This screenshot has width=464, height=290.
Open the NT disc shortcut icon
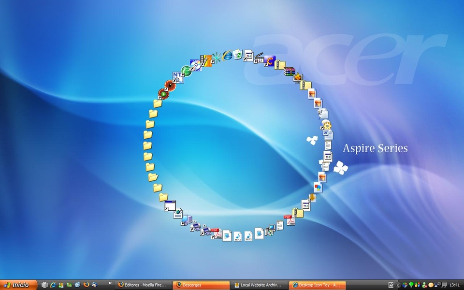pyautogui.click(x=177, y=77)
